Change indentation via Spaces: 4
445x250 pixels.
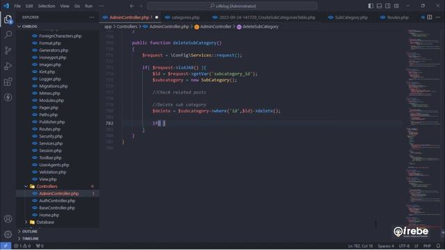(x=386, y=246)
